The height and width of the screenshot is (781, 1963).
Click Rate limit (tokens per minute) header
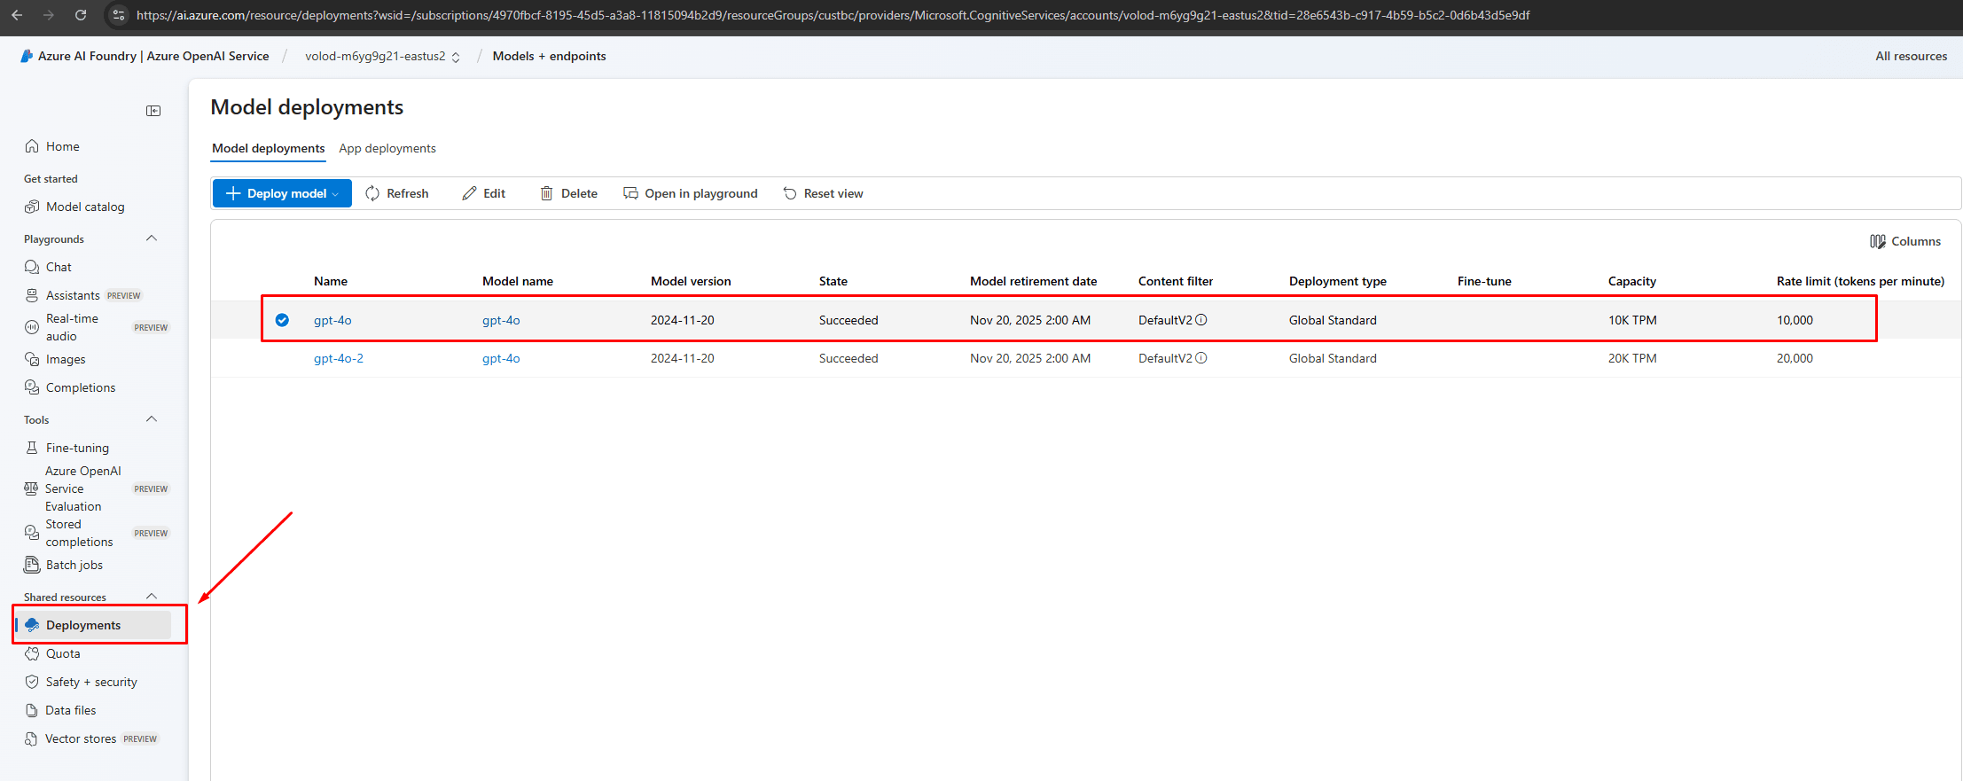pos(1860,281)
